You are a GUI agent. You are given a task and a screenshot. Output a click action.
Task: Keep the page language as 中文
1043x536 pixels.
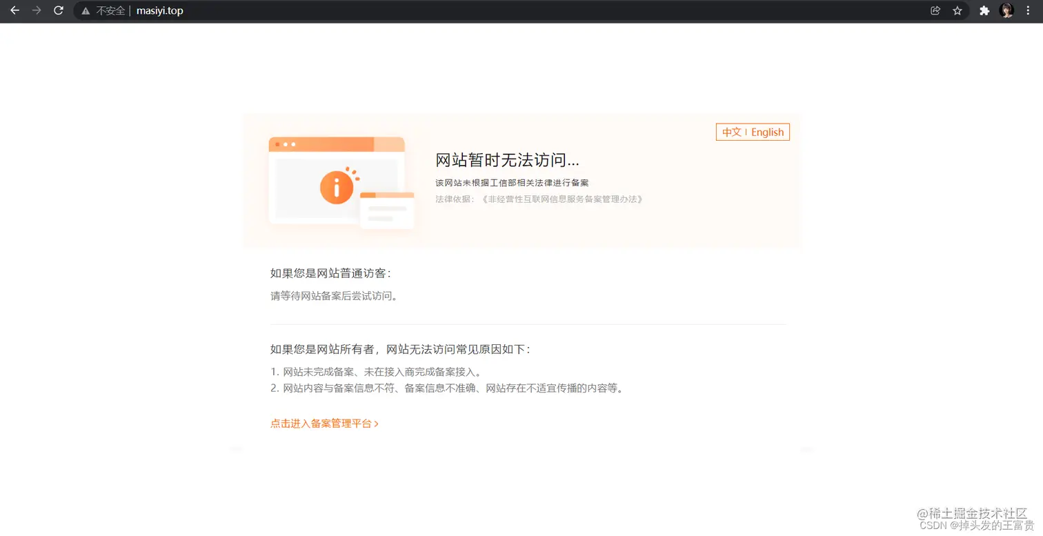[731, 132]
